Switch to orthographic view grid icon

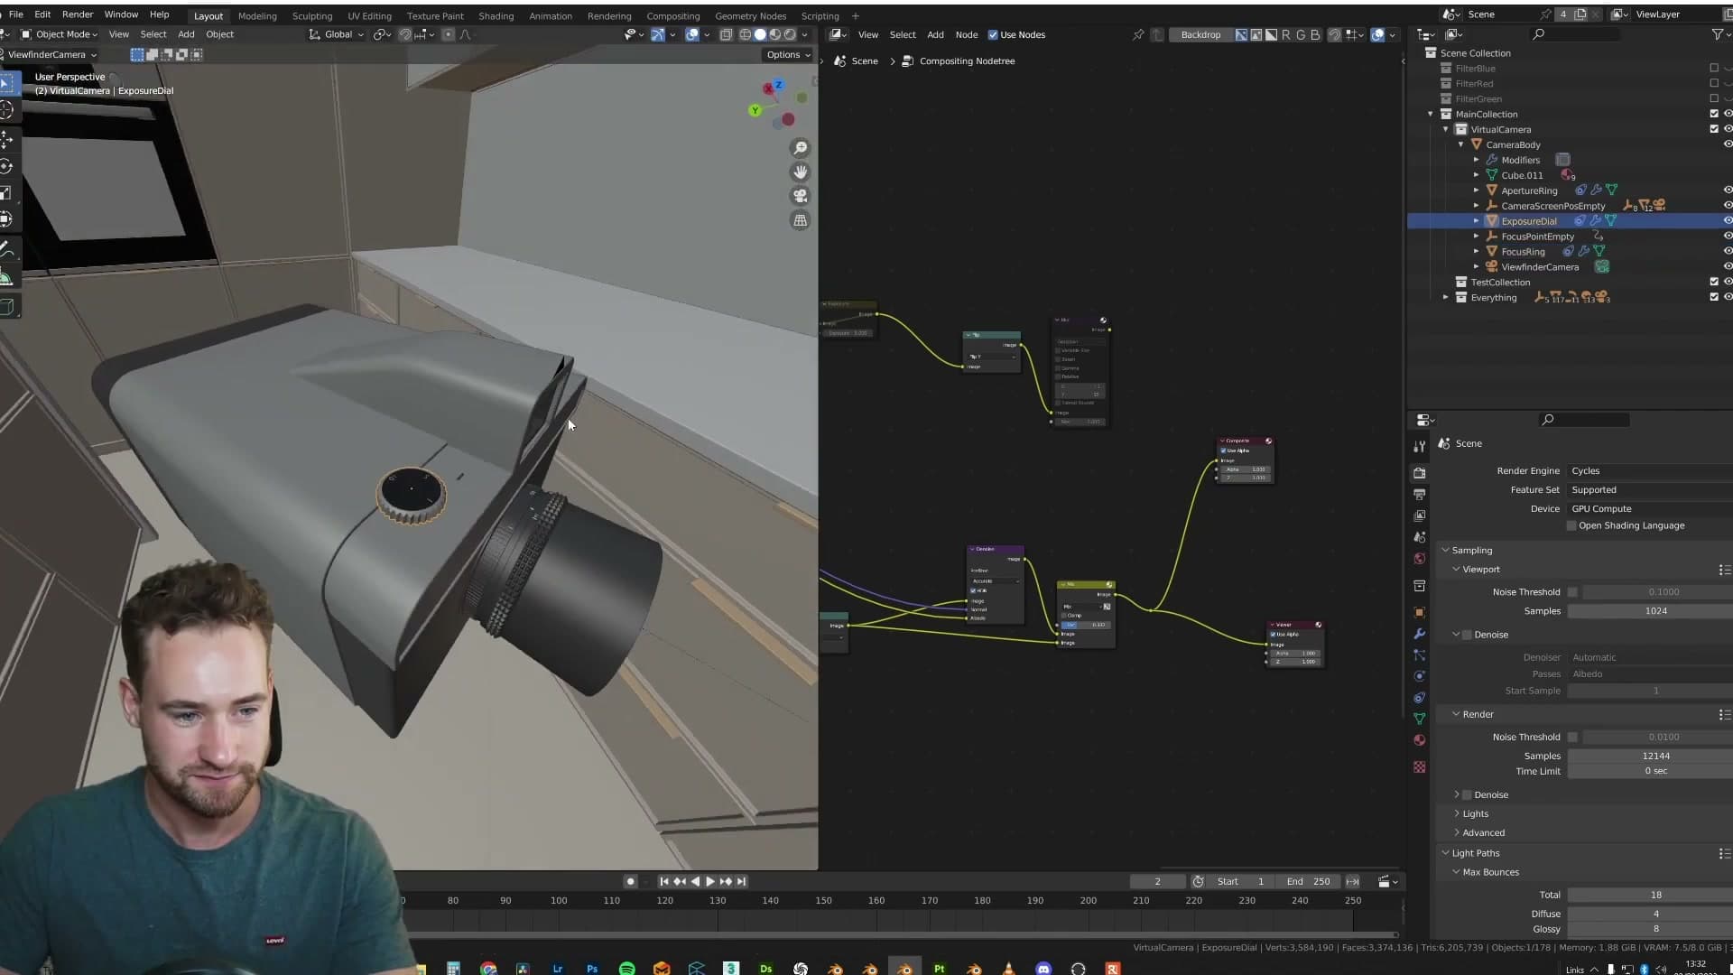(800, 220)
